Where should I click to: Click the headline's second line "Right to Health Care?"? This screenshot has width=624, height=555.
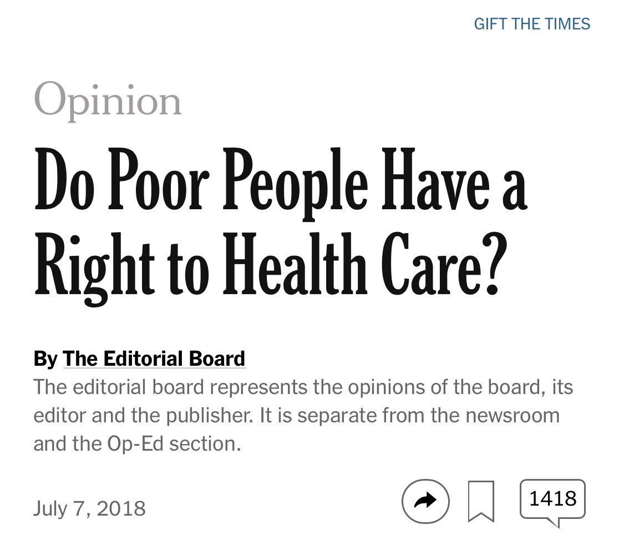click(x=267, y=265)
